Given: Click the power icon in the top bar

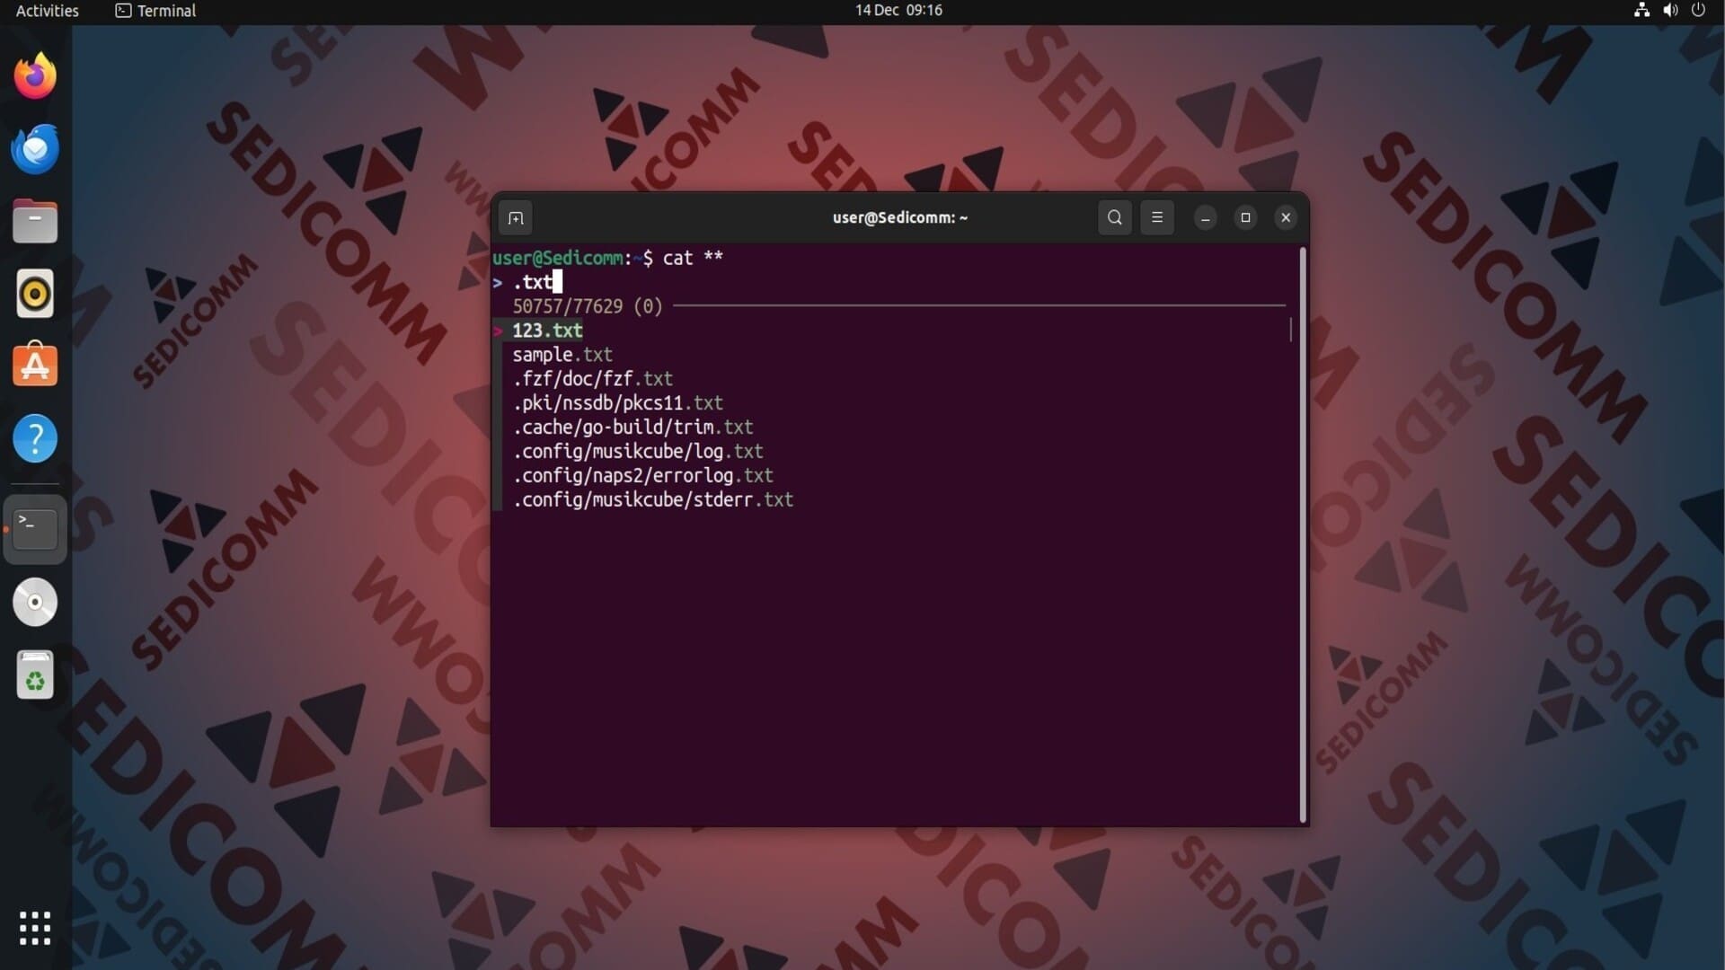Looking at the screenshot, I should tap(1698, 11).
